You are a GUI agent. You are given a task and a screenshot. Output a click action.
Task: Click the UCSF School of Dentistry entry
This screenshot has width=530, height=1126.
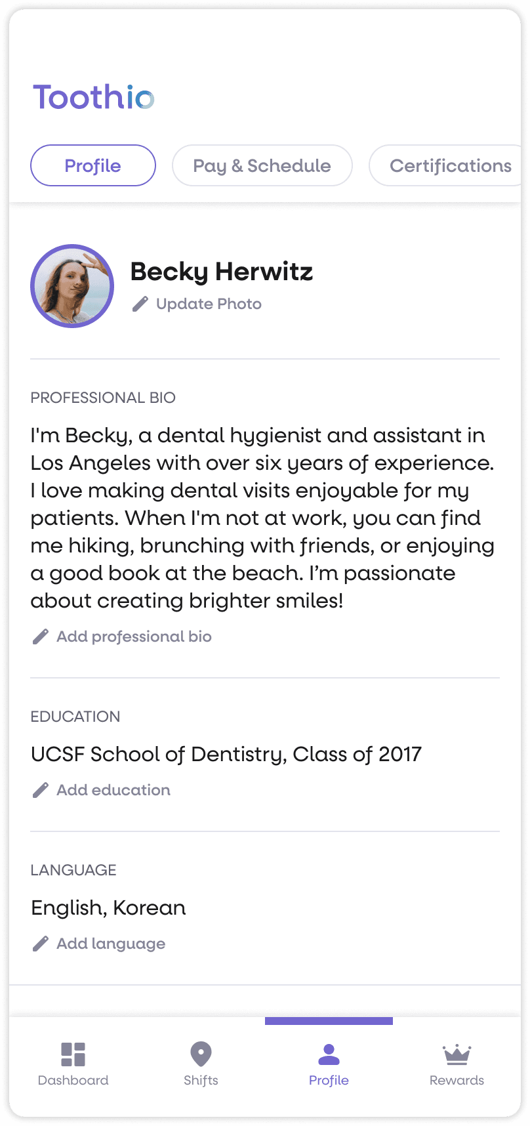226,755
